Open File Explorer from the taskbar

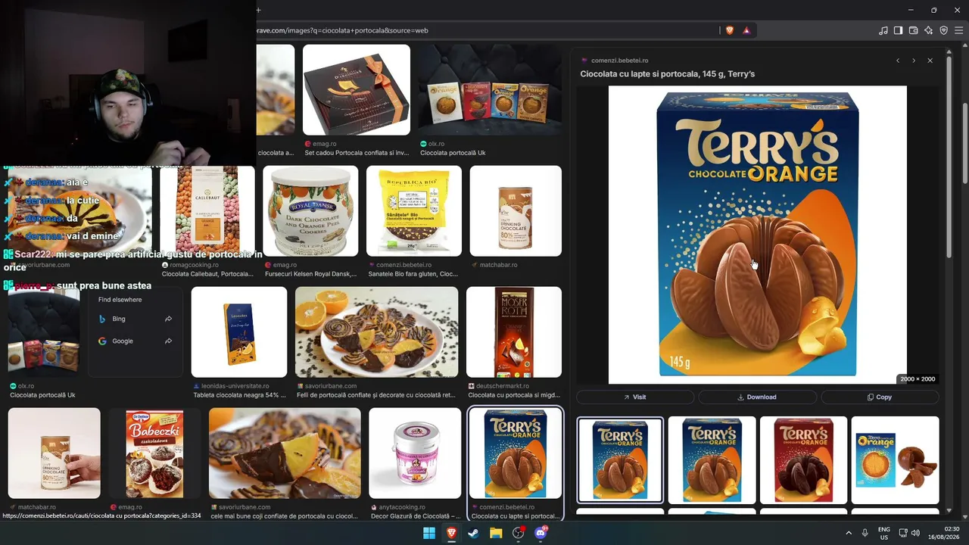(496, 533)
